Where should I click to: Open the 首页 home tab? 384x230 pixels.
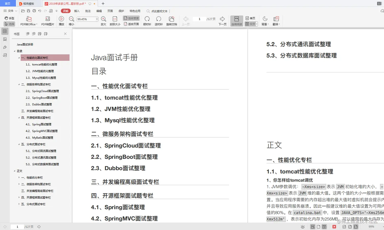coord(8,4)
